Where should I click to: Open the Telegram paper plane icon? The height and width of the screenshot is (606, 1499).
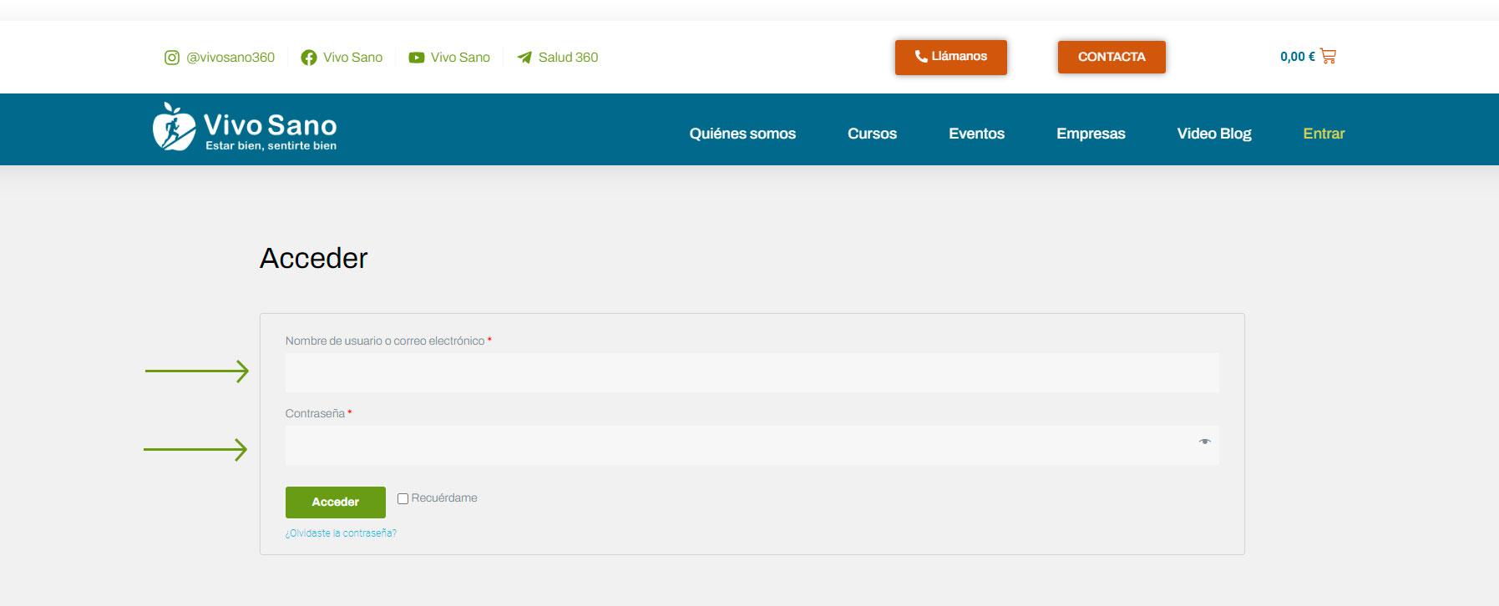tap(524, 58)
